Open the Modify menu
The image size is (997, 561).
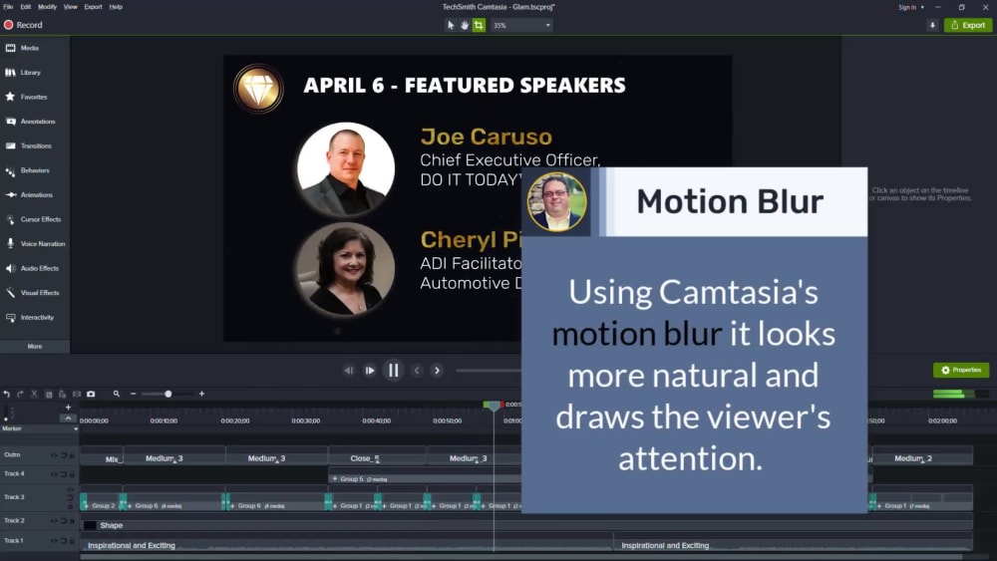[x=47, y=7]
